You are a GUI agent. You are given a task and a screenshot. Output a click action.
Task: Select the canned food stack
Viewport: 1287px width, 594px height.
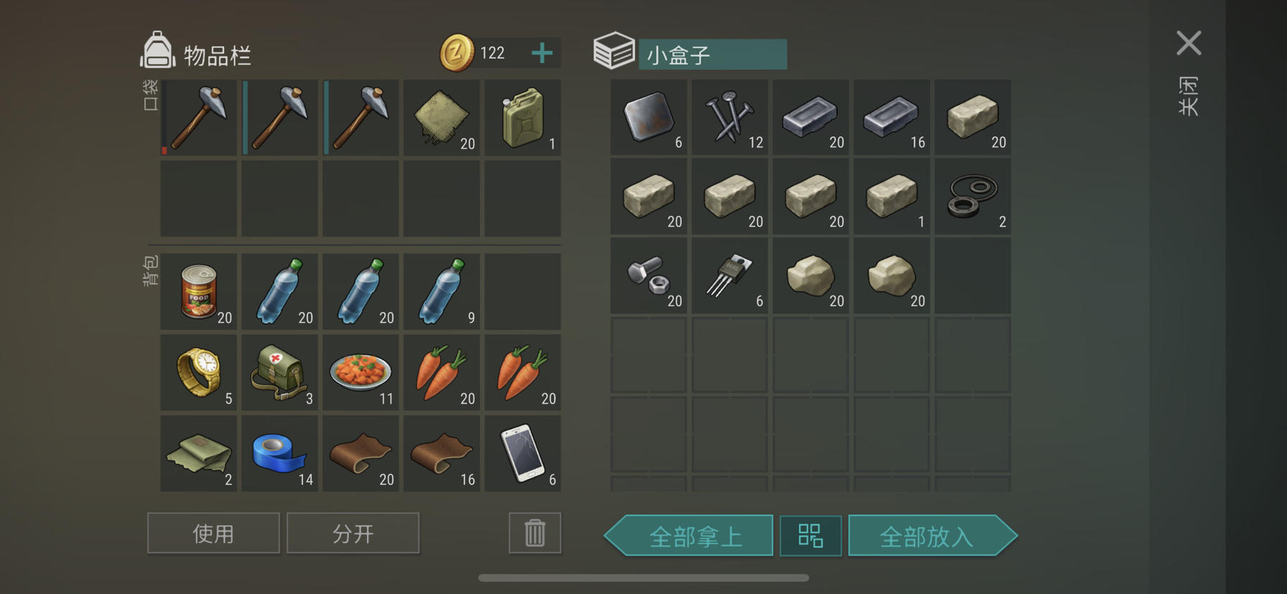click(198, 291)
